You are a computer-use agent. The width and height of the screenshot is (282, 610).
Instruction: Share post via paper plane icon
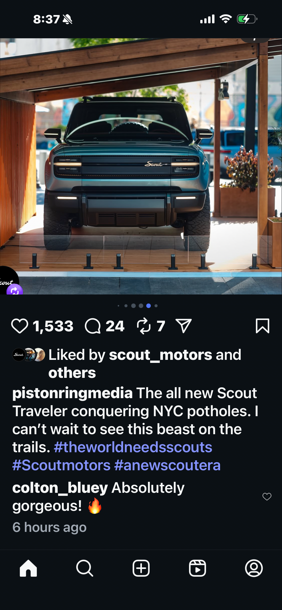point(183,326)
